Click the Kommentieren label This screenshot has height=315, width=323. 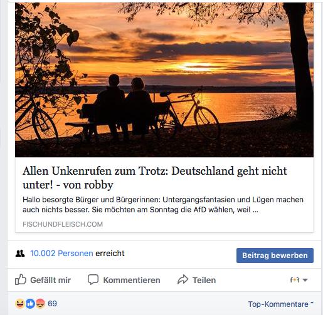point(132,280)
